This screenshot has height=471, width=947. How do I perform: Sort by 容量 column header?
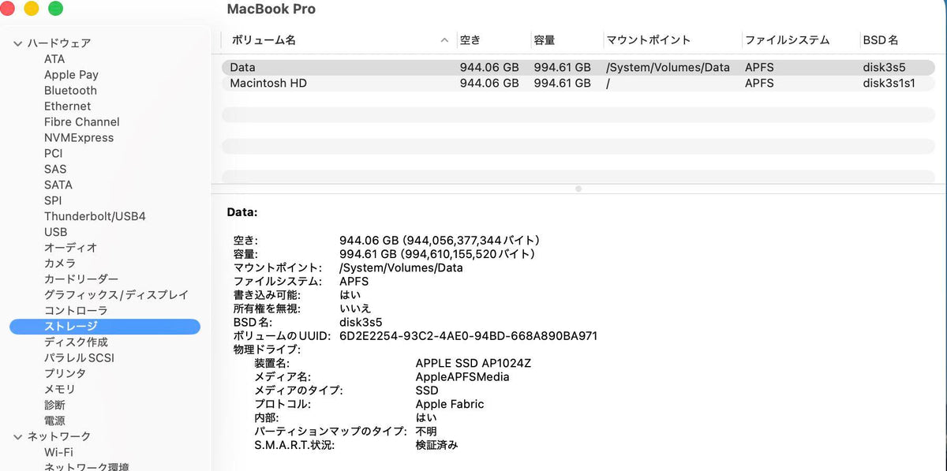(545, 40)
